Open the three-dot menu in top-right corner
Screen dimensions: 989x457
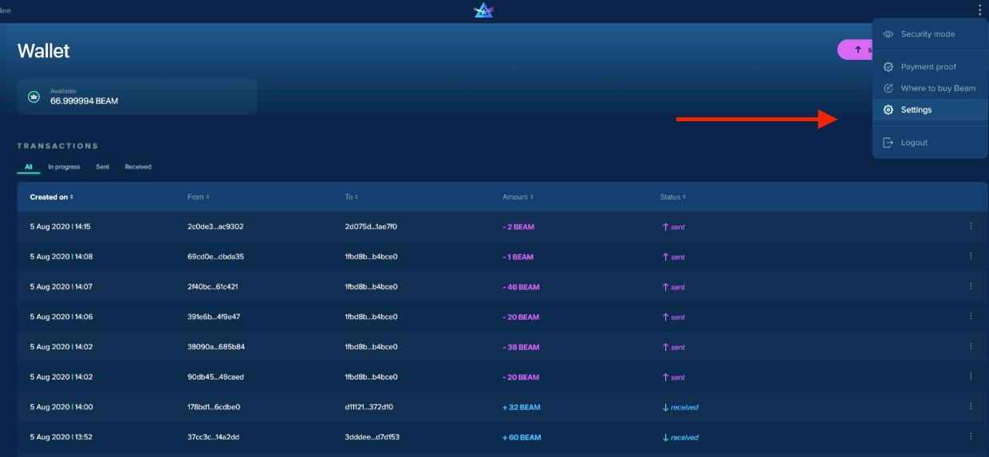click(x=979, y=10)
